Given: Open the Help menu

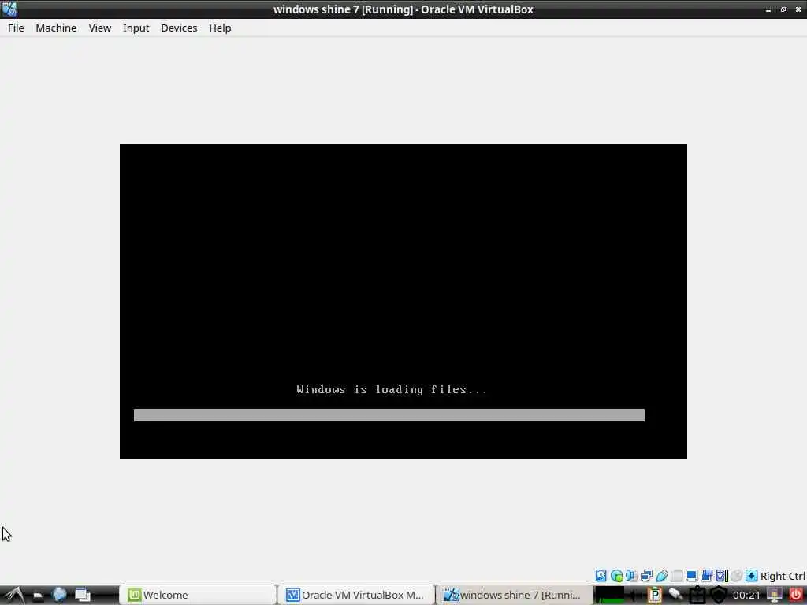Looking at the screenshot, I should coord(220,28).
